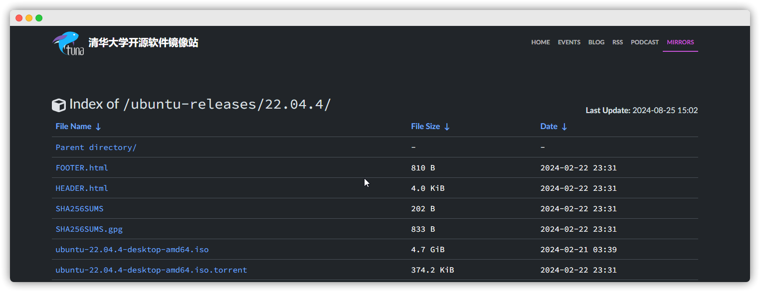Viewport: 760px width, 292px height.
Task: Download the SHA256SUMS.gpg file
Action: click(x=89, y=229)
